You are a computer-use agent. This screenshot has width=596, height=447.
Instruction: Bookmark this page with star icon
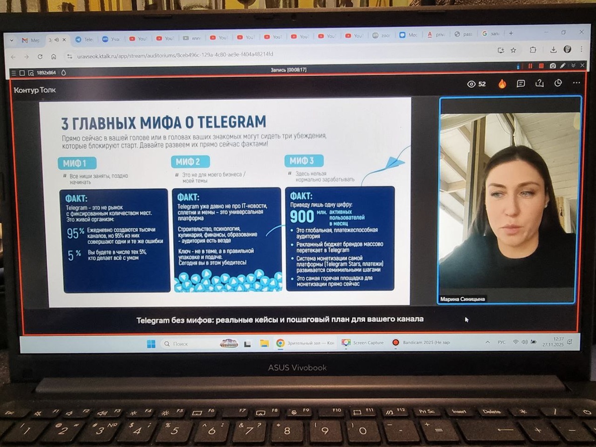[513, 50]
